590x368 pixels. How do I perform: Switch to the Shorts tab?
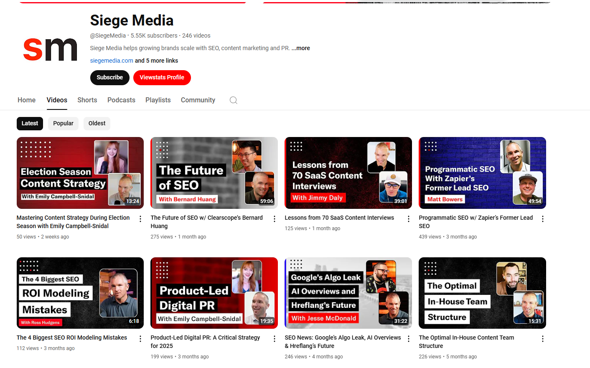87,100
